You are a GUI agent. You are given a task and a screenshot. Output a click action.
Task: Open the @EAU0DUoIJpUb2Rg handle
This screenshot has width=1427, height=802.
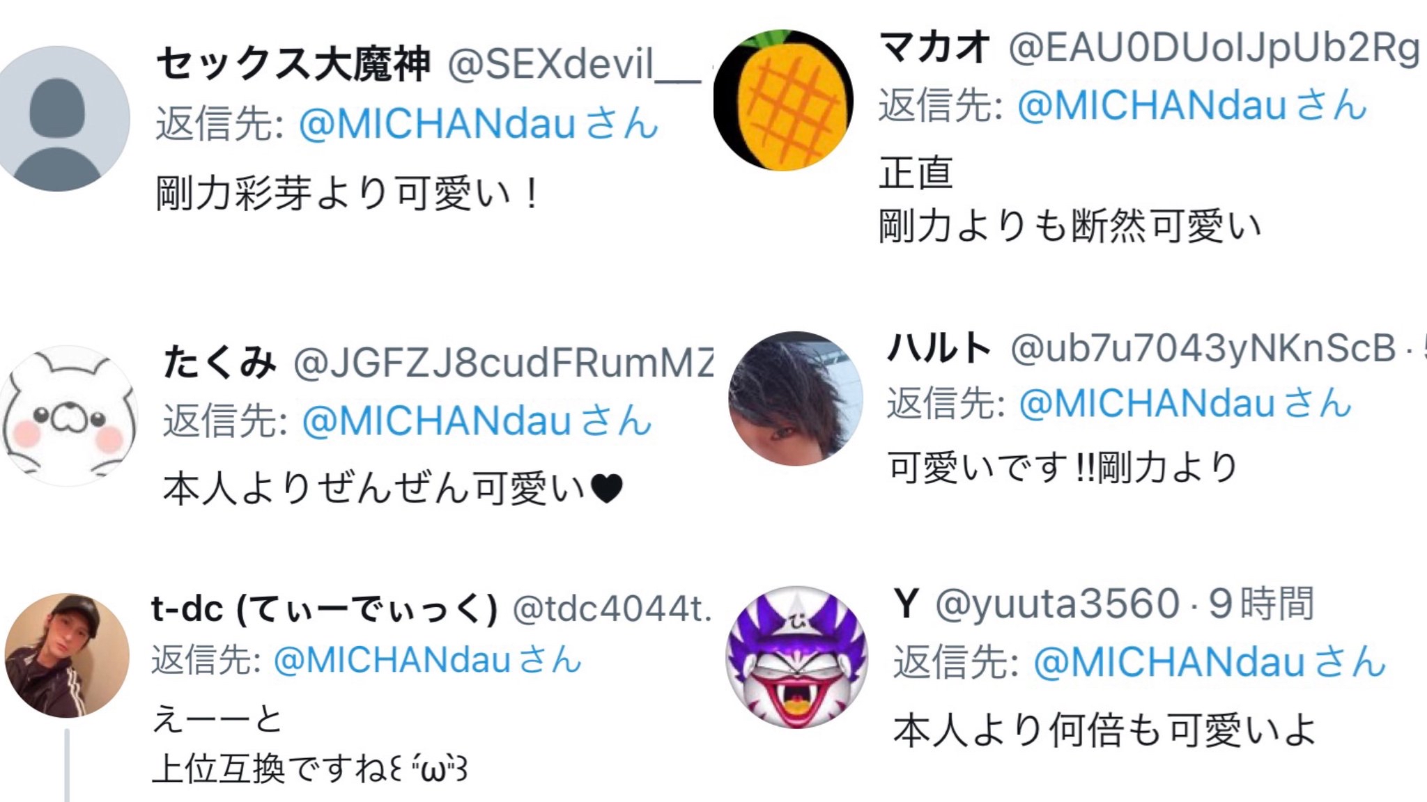coord(1214,48)
